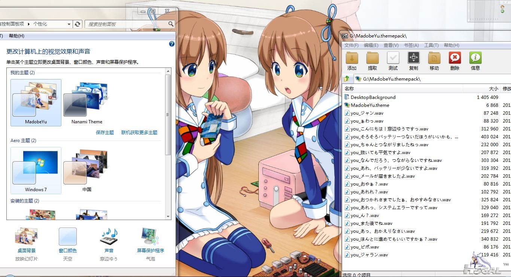Click the Aero 主题 (2) group header
Screen dimensions: 511x277
[x=23, y=141]
